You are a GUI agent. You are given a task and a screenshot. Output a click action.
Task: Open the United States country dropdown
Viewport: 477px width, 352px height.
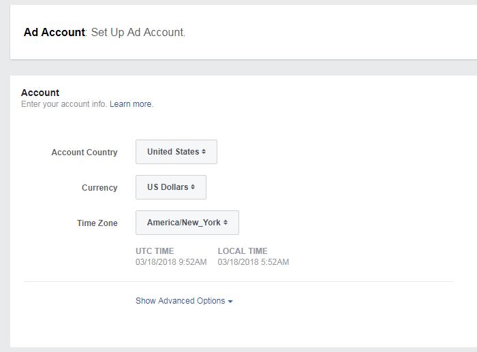[176, 152]
